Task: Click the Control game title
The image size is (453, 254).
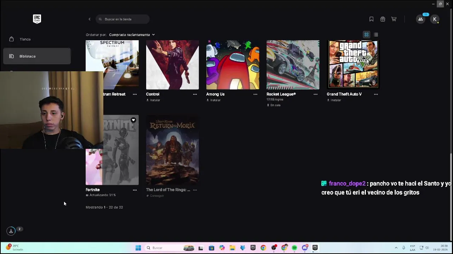Action: click(x=153, y=94)
